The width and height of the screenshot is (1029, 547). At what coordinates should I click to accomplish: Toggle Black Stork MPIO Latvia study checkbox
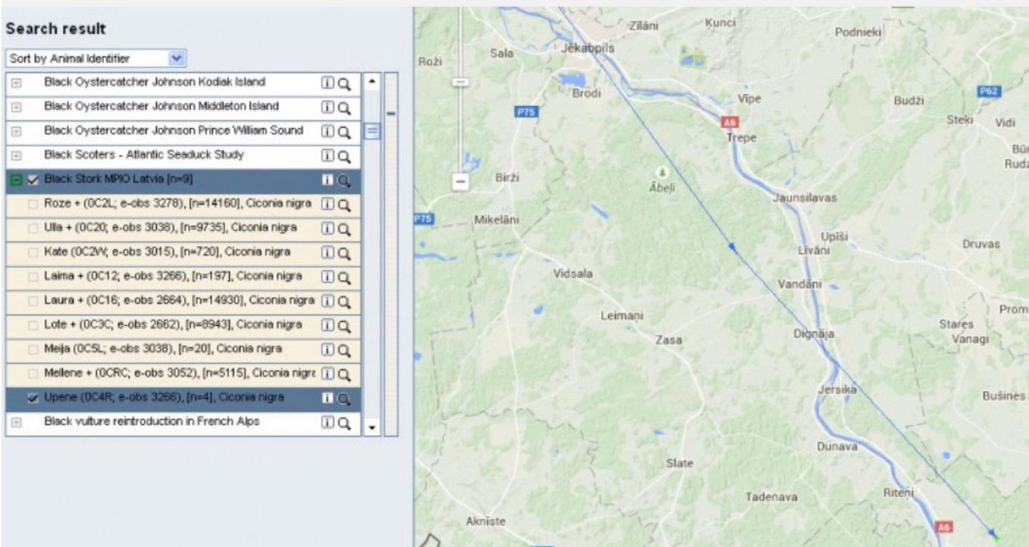(x=33, y=180)
